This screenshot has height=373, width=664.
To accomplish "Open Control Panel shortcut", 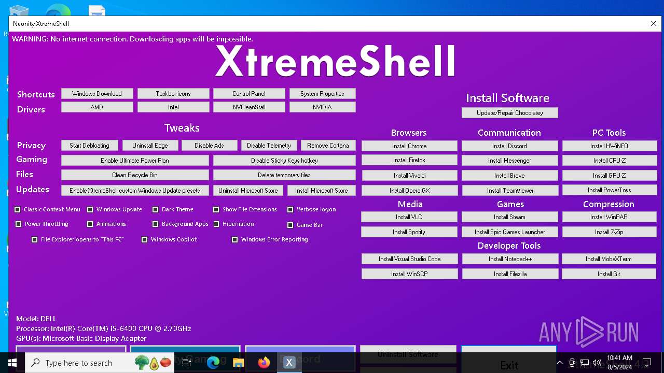I will coord(249,94).
